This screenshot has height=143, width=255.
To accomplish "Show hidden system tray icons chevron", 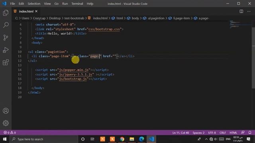I will (206, 139).
